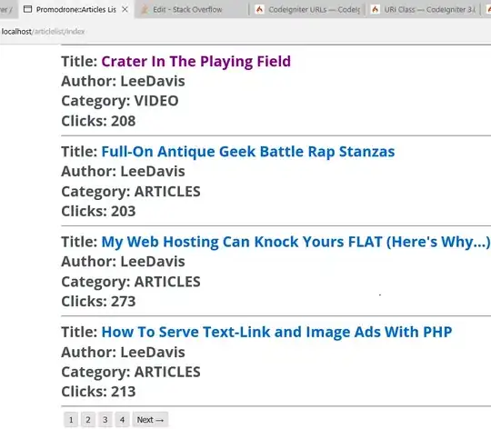Click Category: ARTICLES under My Web Hosting article

tap(131, 282)
